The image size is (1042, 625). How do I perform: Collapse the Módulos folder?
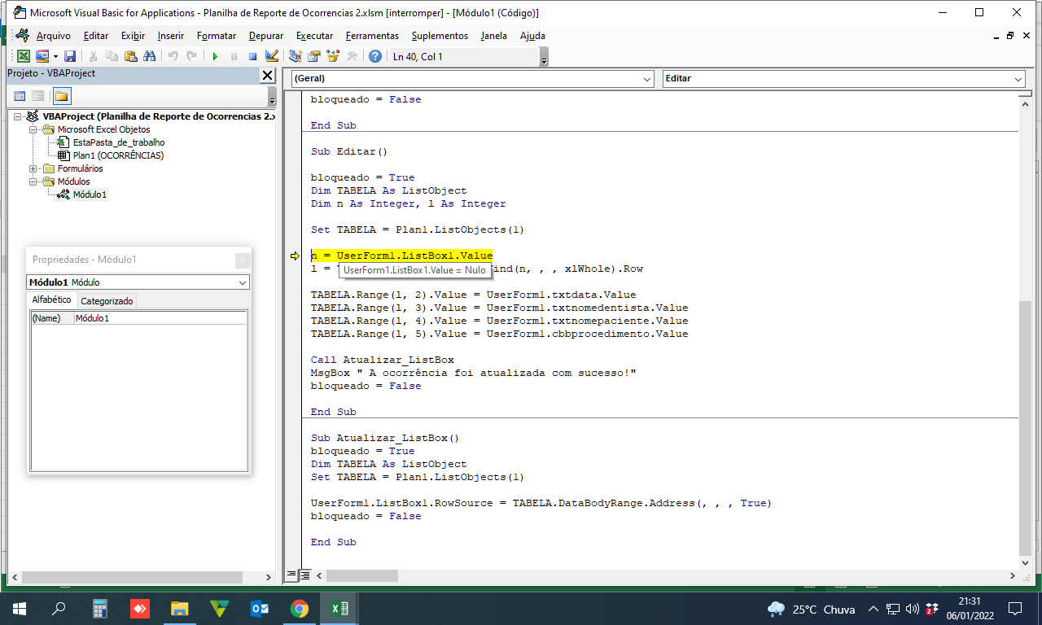click(x=33, y=181)
